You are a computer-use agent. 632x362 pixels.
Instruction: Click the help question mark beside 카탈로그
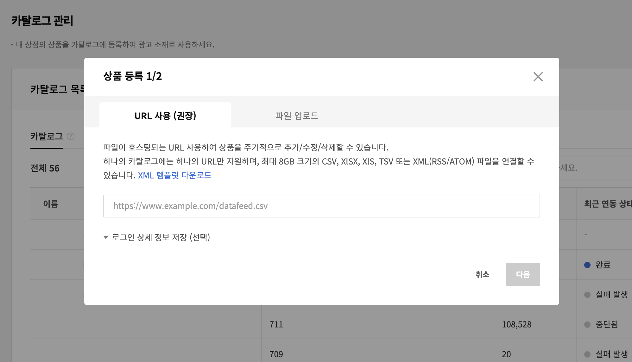point(71,136)
